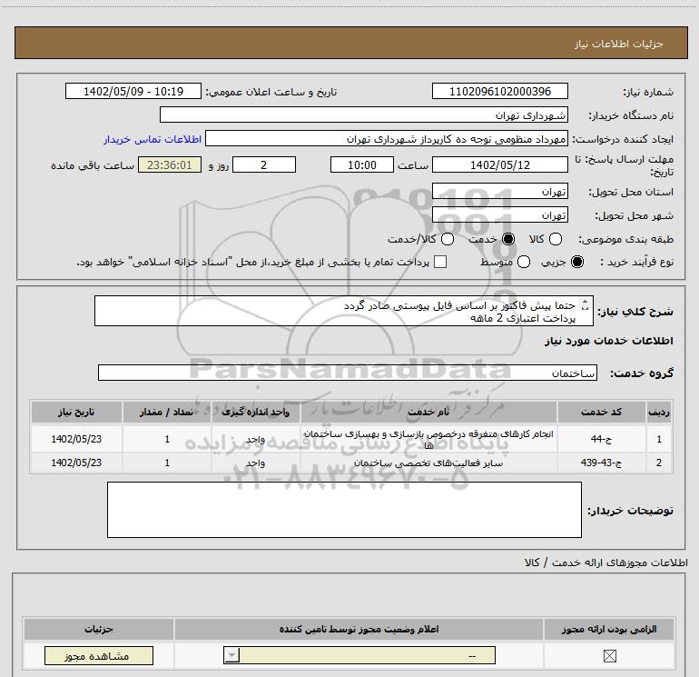
Task: Click service code ج-44 cell
Action: (601, 439)
